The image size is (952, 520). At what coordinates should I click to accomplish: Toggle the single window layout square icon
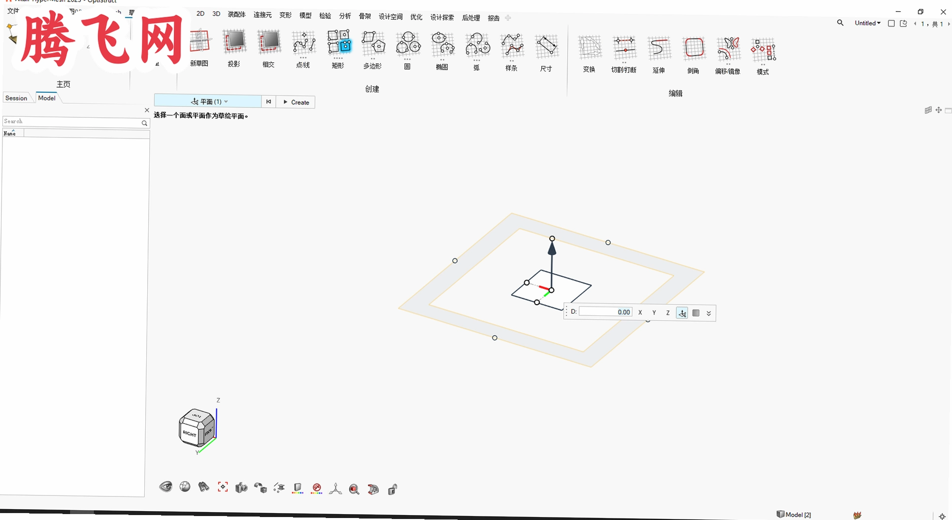click(891, 23)
